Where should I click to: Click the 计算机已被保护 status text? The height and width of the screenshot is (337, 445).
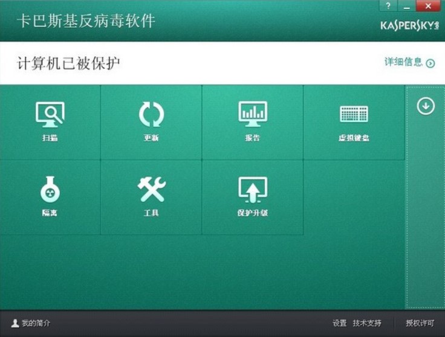click(x=68, y=63)
